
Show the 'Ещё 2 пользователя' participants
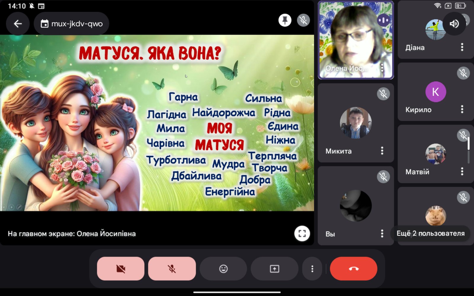[x=430, y=233]
